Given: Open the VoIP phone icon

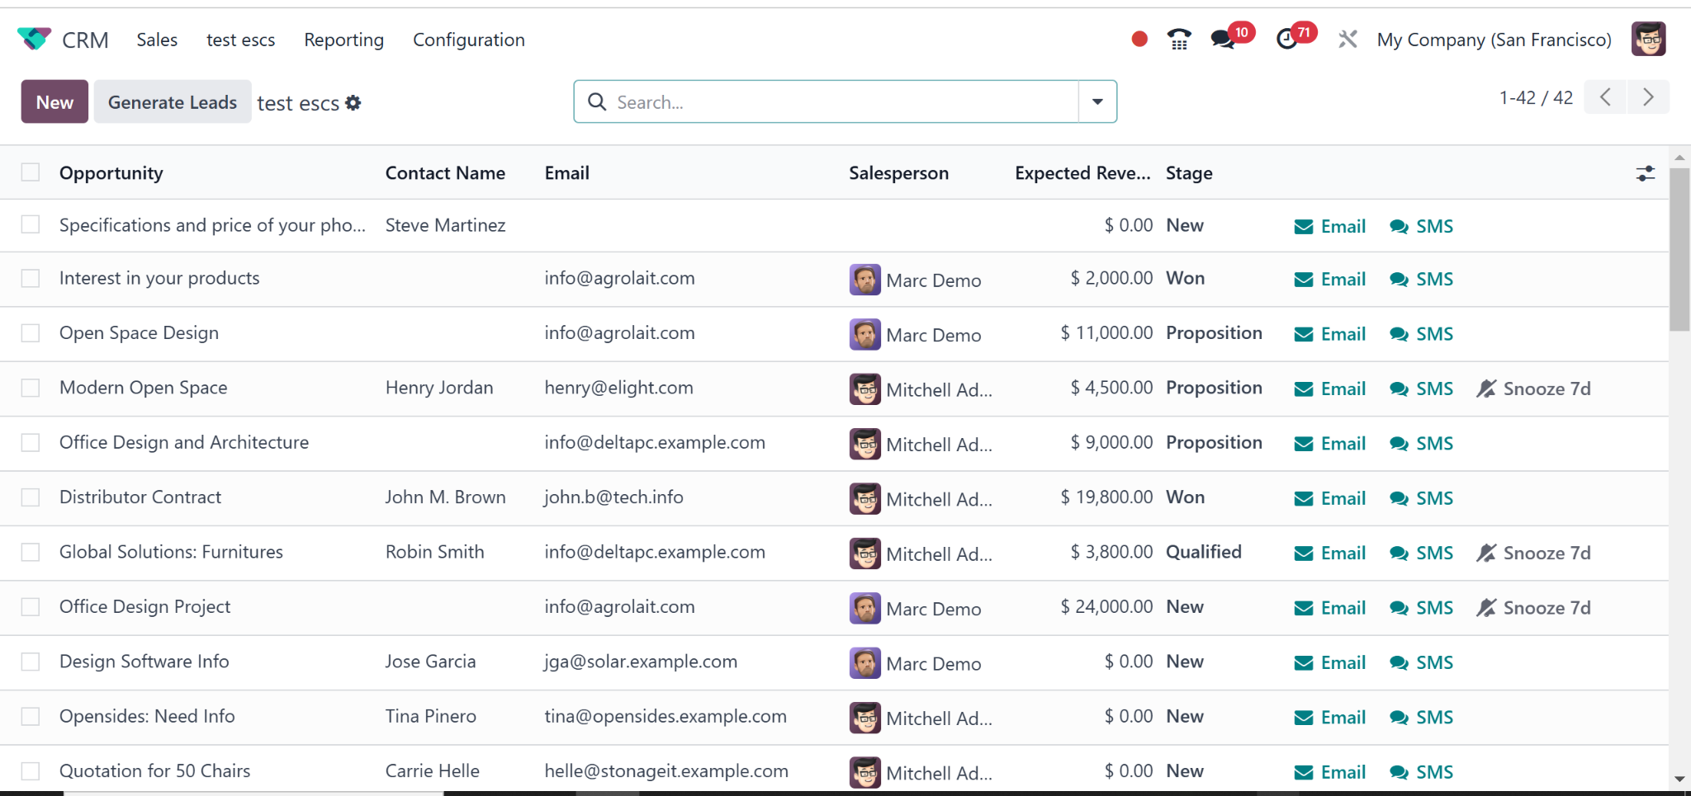Looking at the screenshot, I should (x=1179, y=39).
